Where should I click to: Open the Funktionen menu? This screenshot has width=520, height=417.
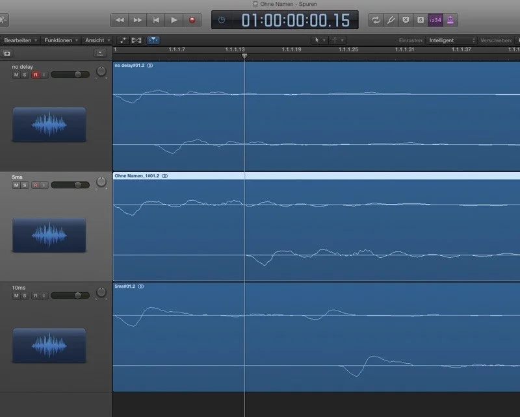(x=62, y=40)
